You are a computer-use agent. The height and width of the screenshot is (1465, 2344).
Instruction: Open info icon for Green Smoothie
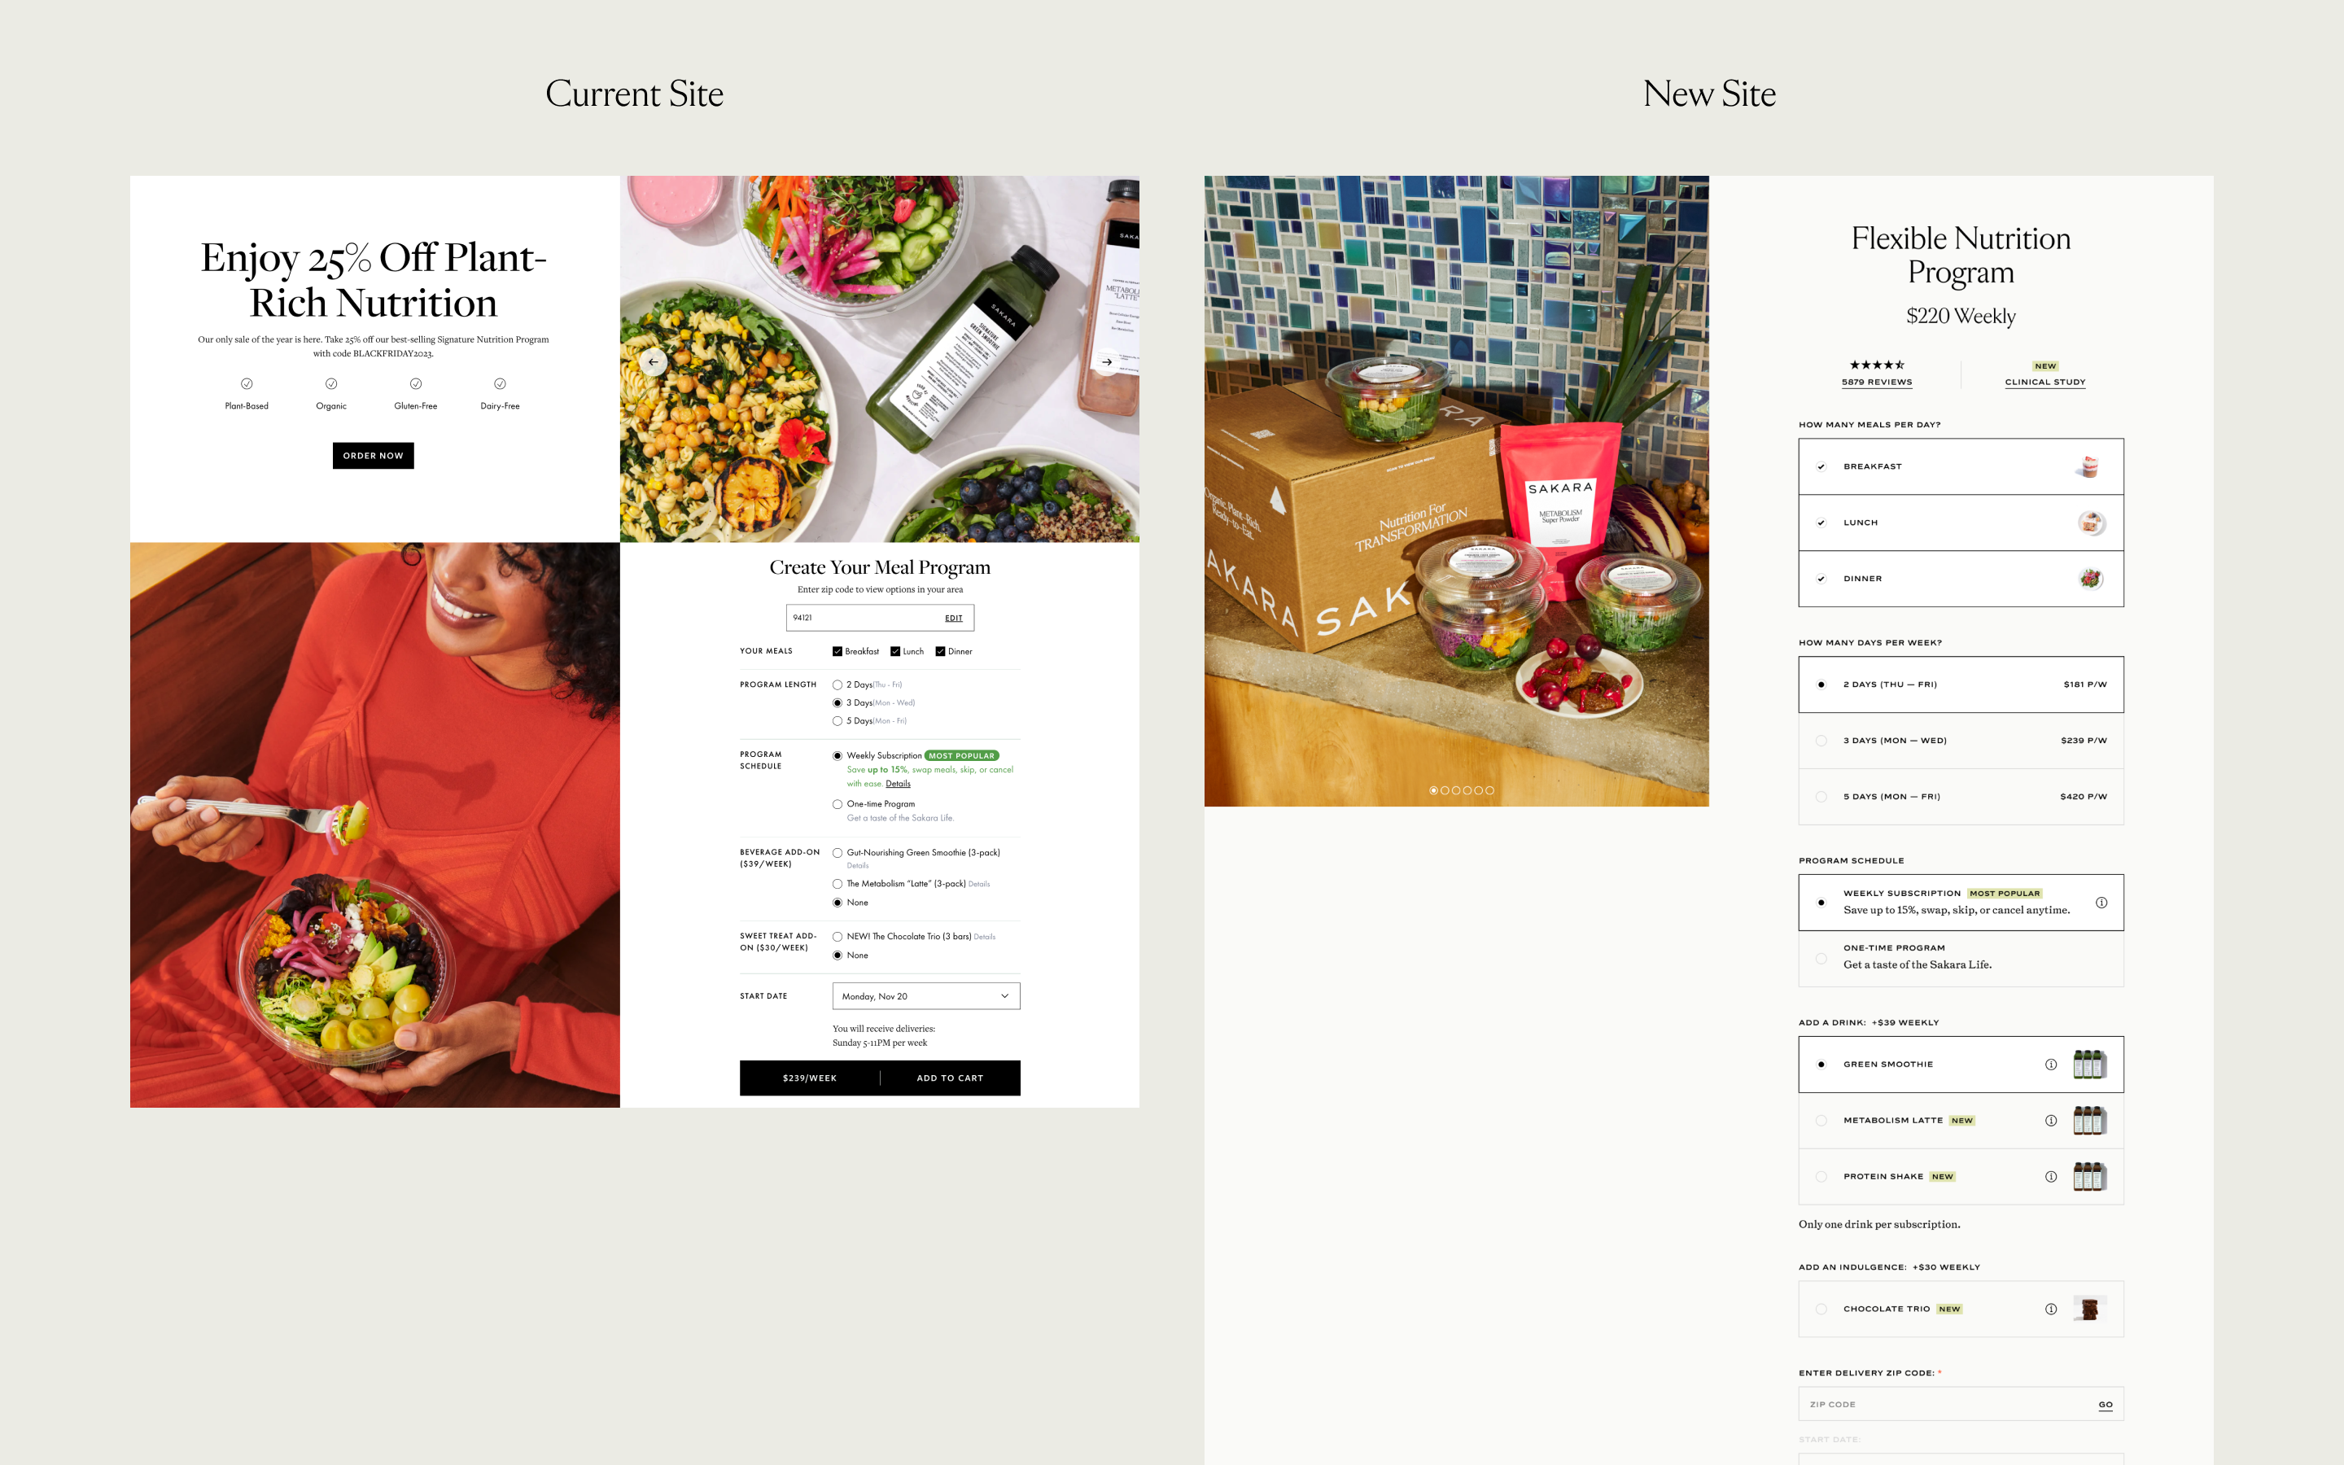[2050, 1064]
